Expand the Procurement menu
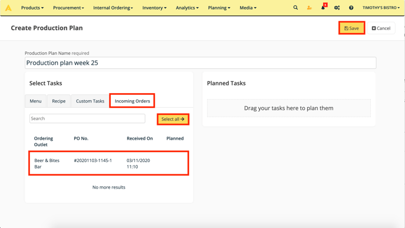The height and width of the screenshot is (228, 405). [x=68, y=8]
